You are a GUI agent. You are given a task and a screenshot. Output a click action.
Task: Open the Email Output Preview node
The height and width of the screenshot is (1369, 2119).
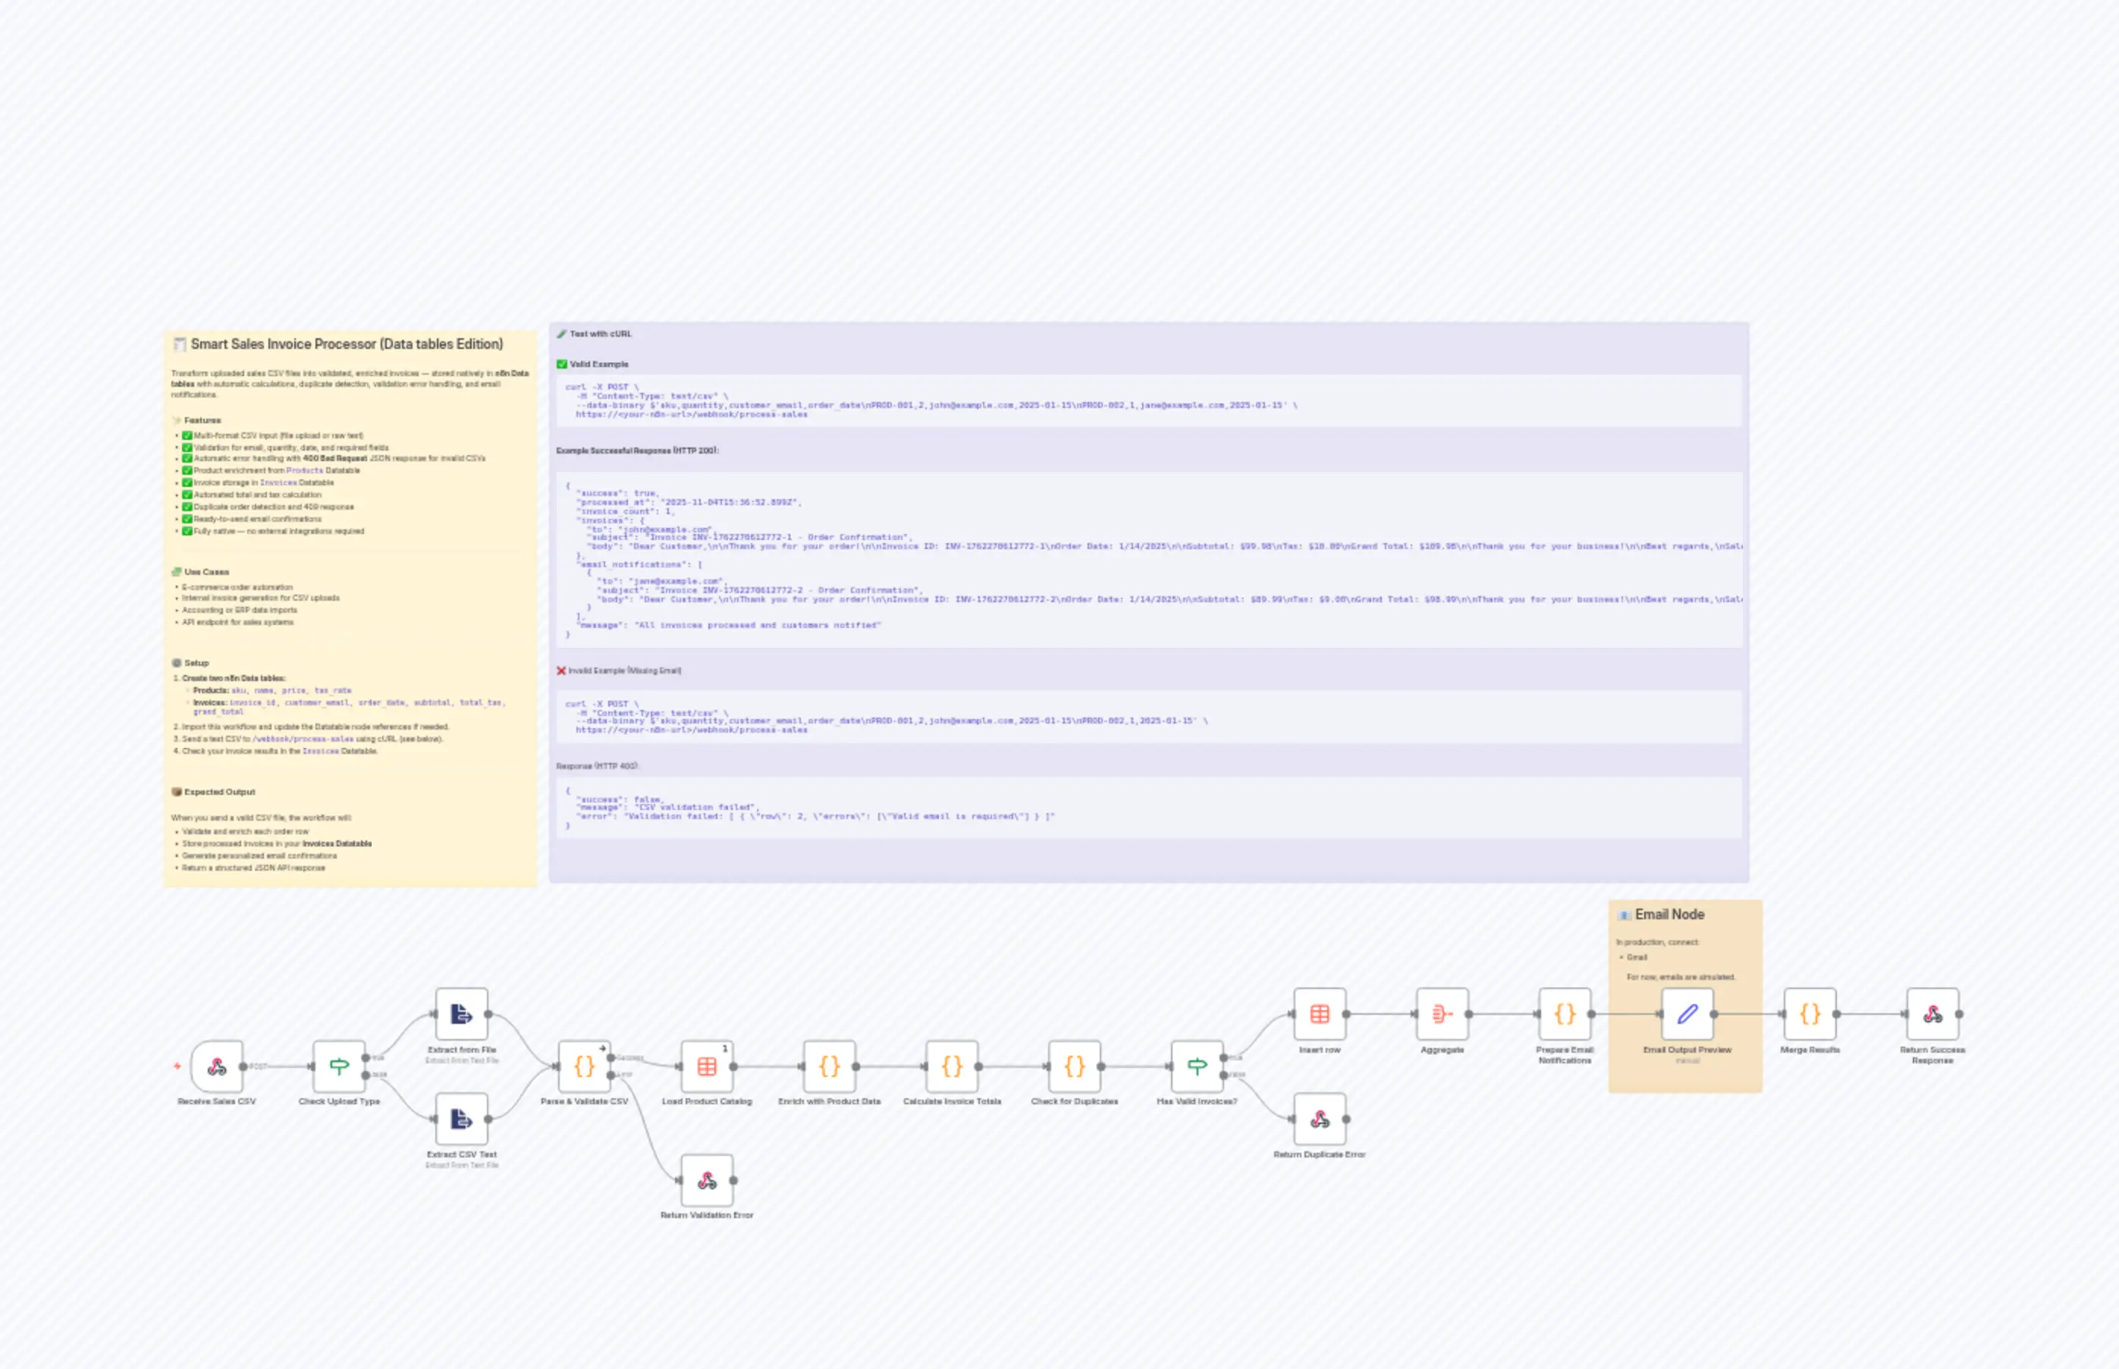1687,1013
